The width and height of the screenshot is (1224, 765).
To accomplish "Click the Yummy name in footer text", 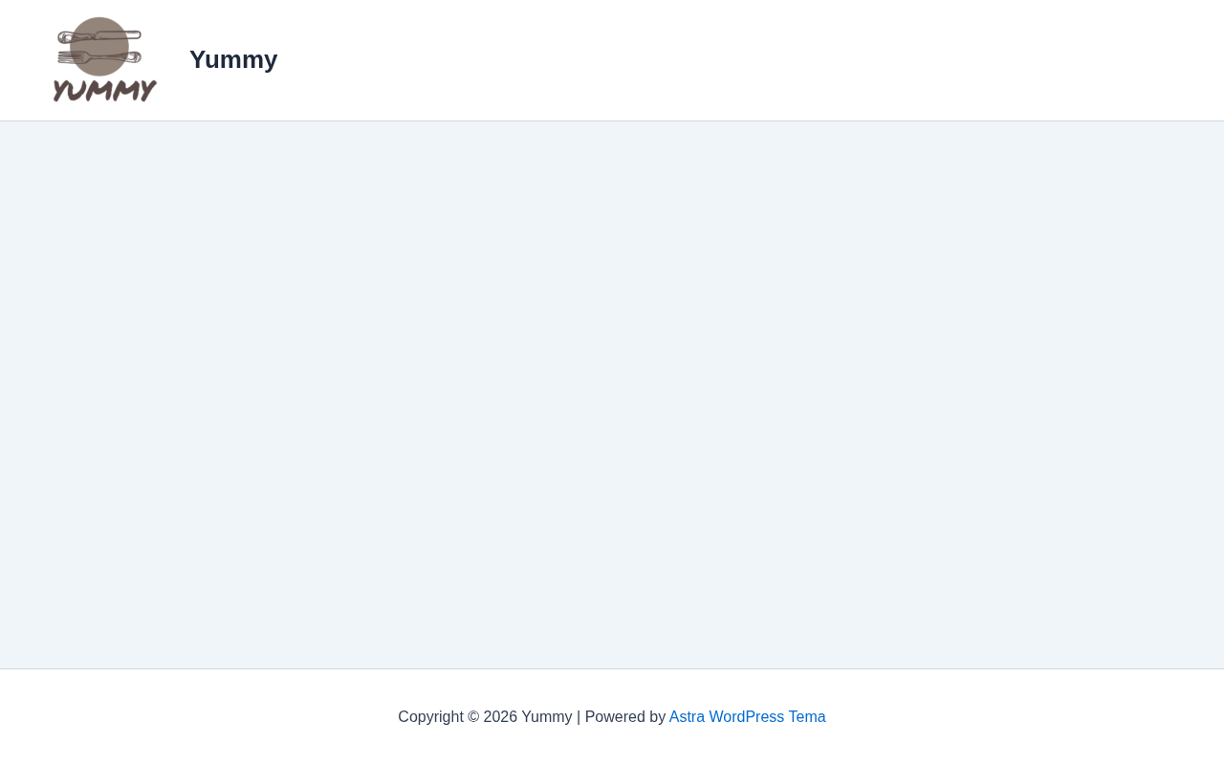I will pos(546,717).
